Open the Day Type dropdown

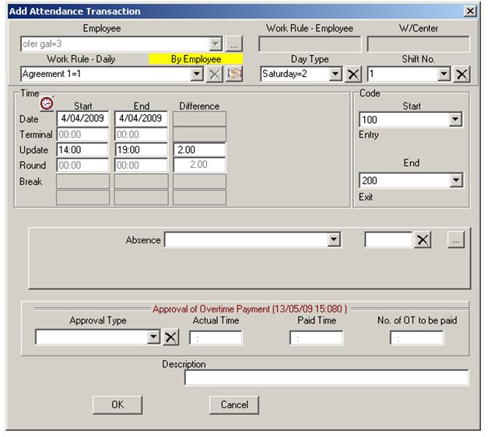[335, 74]
